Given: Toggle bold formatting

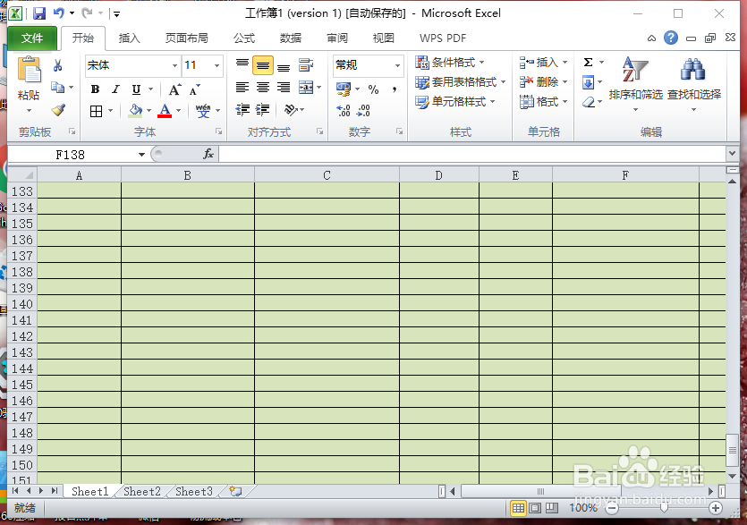Looking at the screenshot, I should [95, 89].
